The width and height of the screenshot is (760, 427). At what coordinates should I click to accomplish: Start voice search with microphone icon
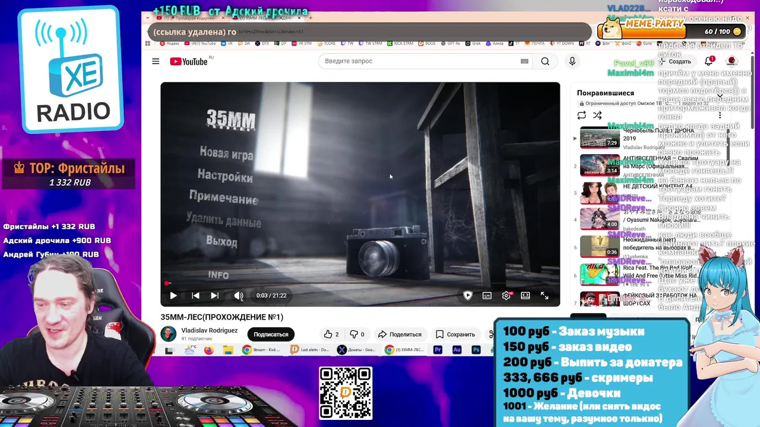coord(572,61)
